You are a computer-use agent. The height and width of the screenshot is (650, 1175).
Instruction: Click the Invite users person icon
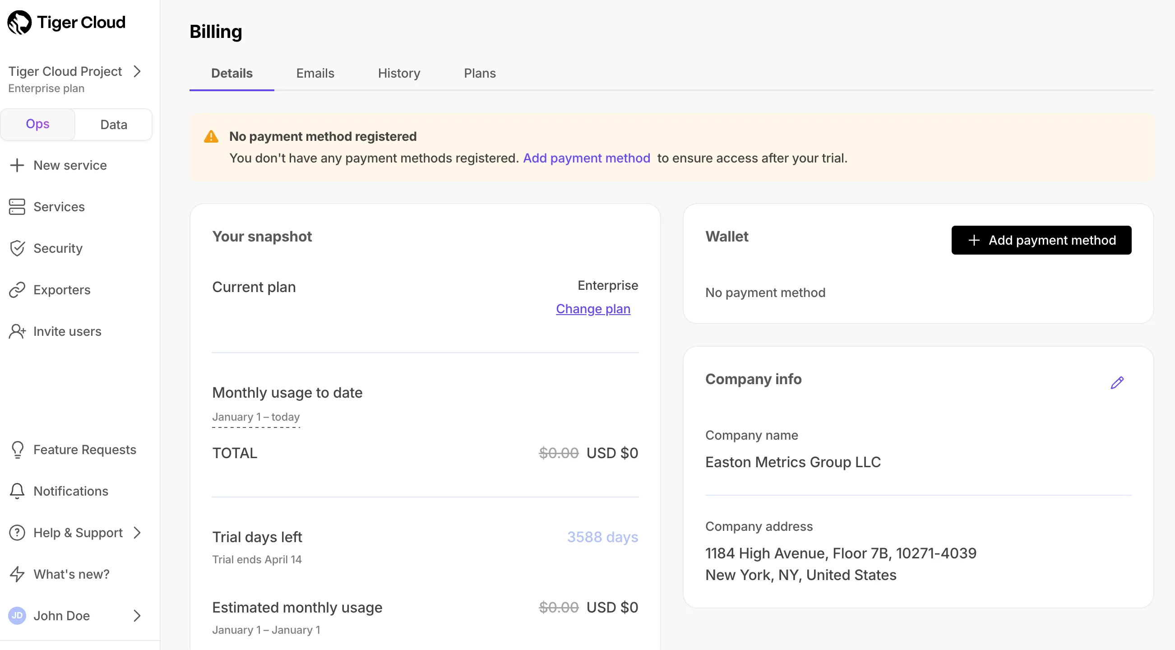coord(17,331)
